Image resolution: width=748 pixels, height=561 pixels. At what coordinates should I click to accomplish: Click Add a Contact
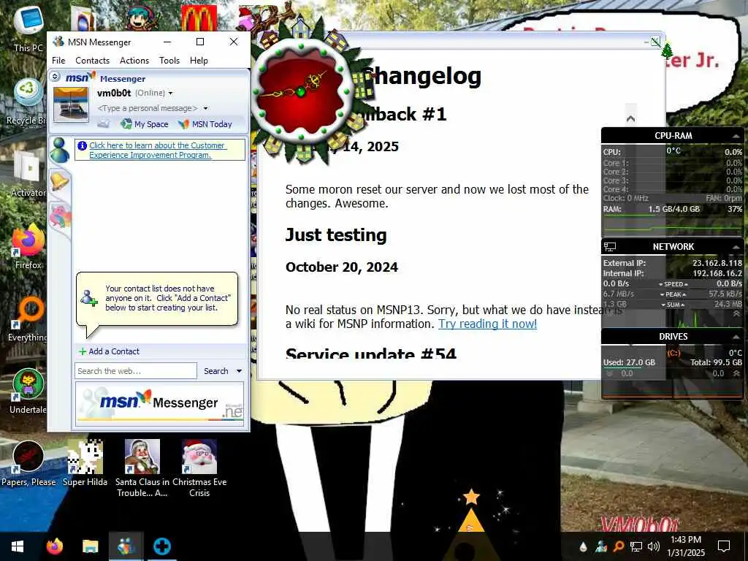coord(110,351)
